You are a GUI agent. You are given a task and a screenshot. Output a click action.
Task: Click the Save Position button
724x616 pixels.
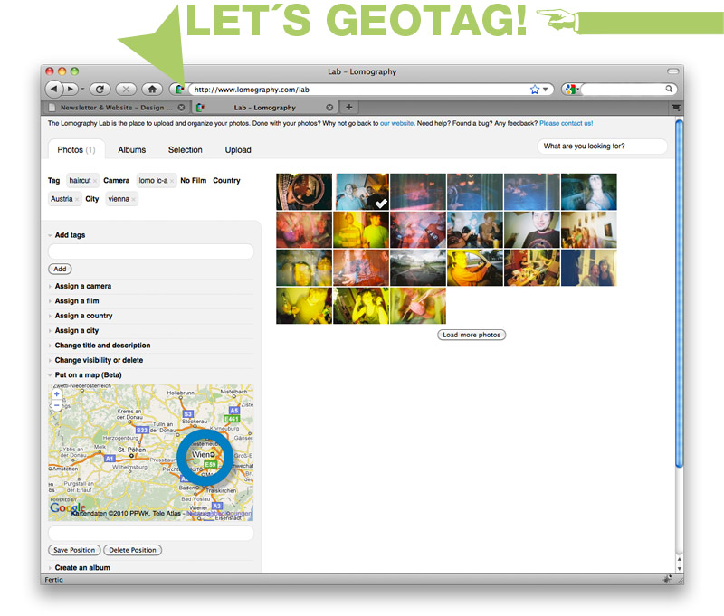click(74, 550)
